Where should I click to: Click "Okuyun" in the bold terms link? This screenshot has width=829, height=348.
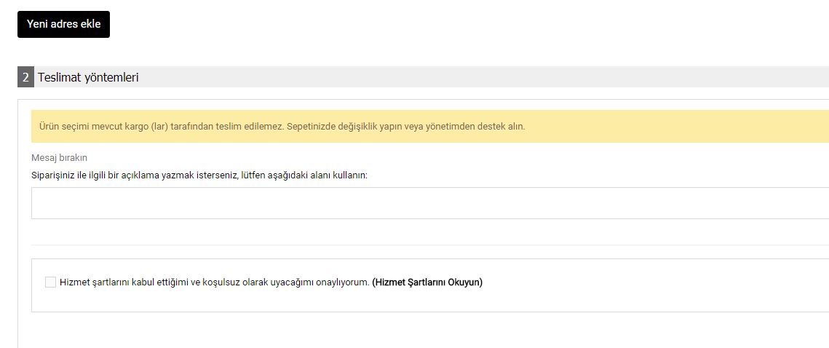(465, 282)
